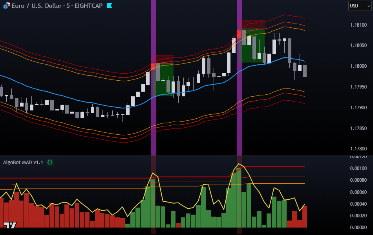Click the 0.00080 indicator scale value
This screenshot has height=235, width=373.
tap(358, 180)
